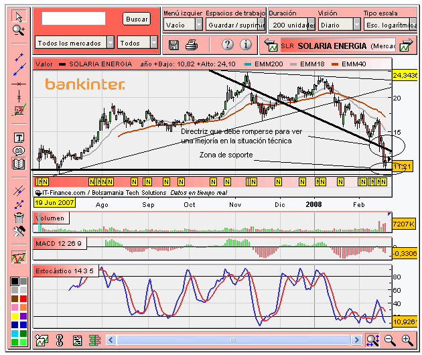Open the book icon in left toolbar
This screenshot has width=422, height=355.
point(19,163)
